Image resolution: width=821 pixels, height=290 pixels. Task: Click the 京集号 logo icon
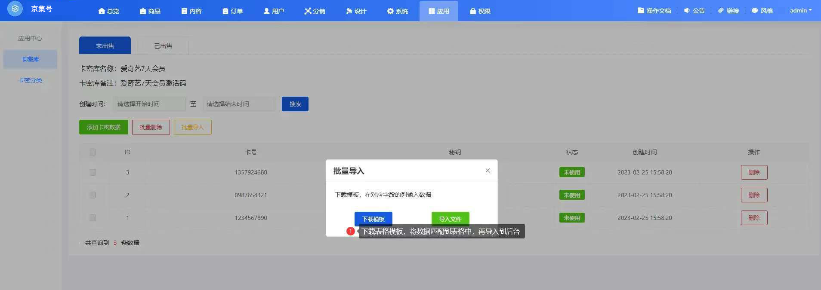click(x=15, y=9)
